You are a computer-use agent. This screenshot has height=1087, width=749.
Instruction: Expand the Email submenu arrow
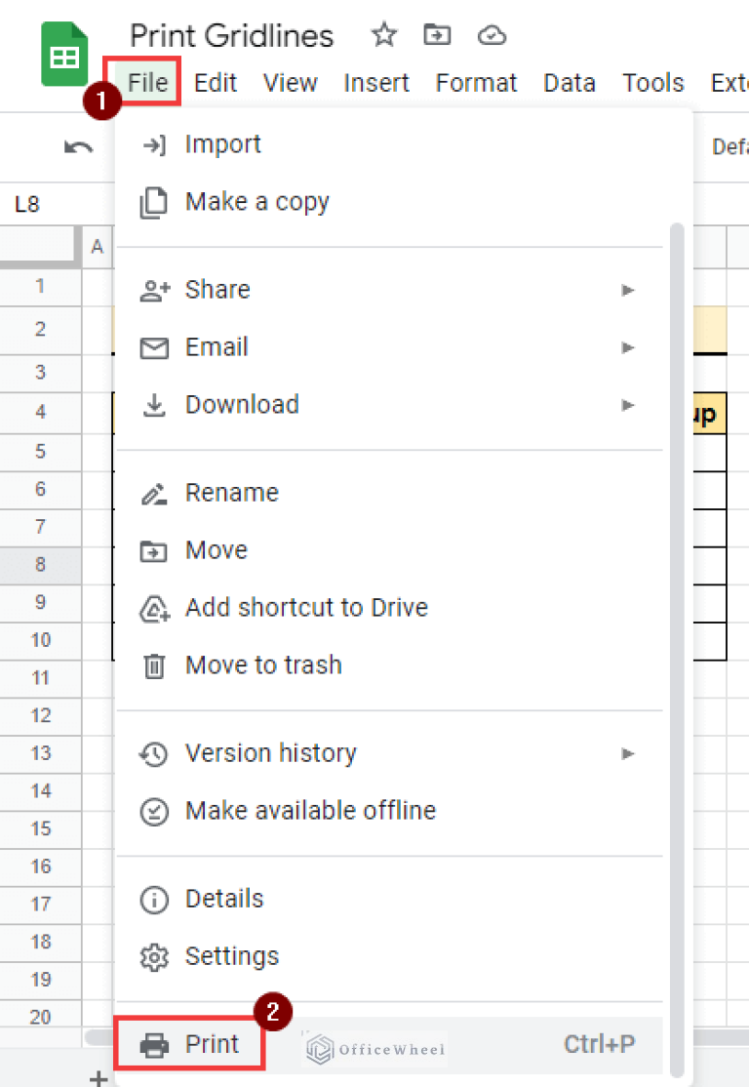pos(628,347)
